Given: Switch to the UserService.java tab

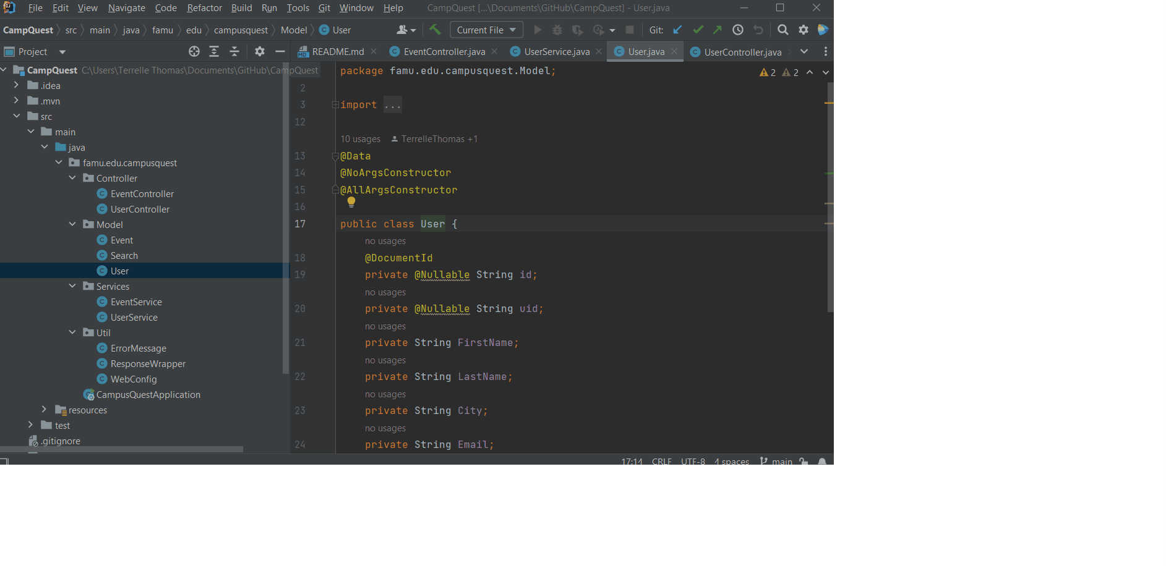Looking at the screenshot, I should click(x=557, y=52).
